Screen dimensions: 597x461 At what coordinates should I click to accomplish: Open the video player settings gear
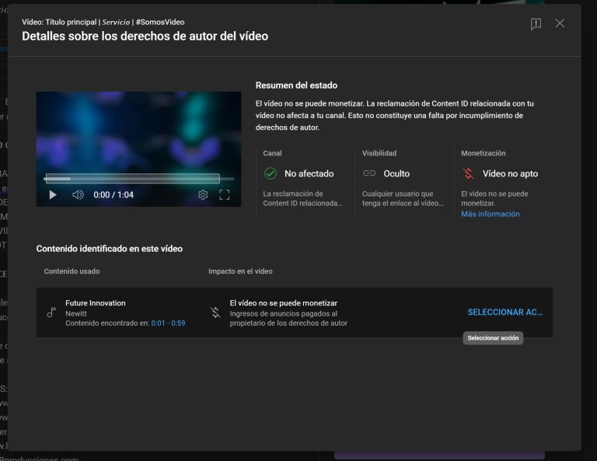click(203, 195)
